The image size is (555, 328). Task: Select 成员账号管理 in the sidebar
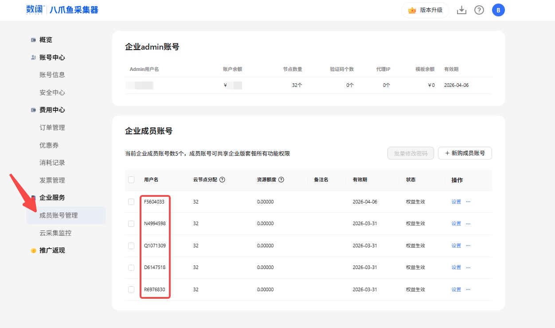(x=66, y=215)
